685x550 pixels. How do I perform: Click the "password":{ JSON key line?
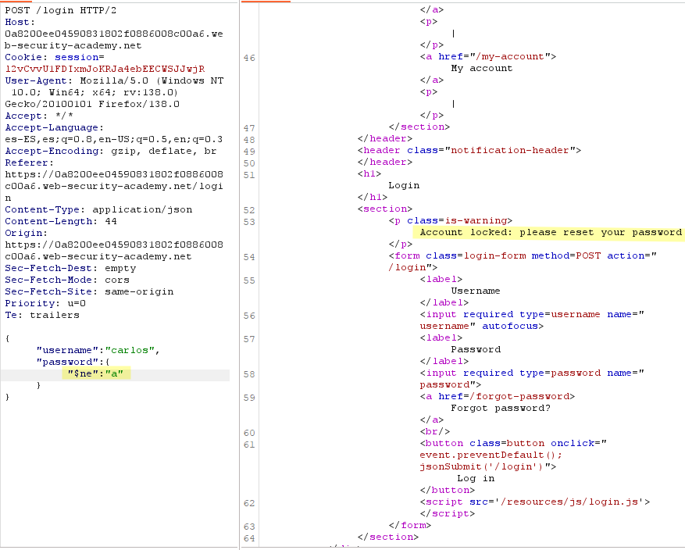pyautogui.click(x=73, y=362)
